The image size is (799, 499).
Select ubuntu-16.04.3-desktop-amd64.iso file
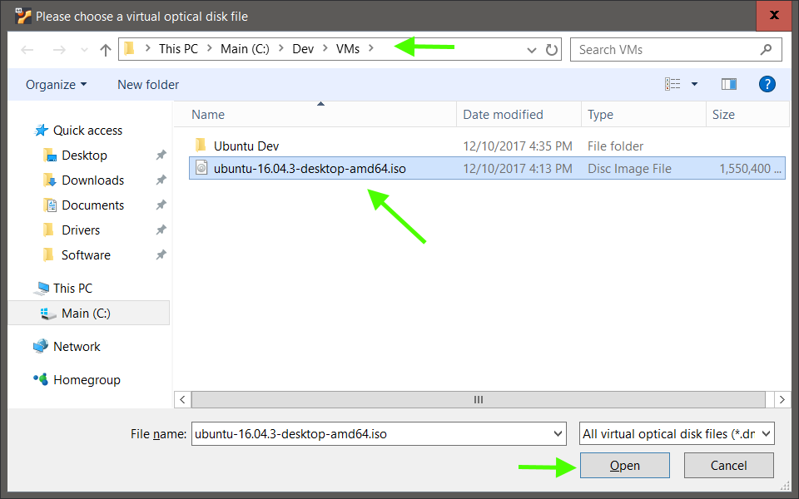(x=310, y=169)
